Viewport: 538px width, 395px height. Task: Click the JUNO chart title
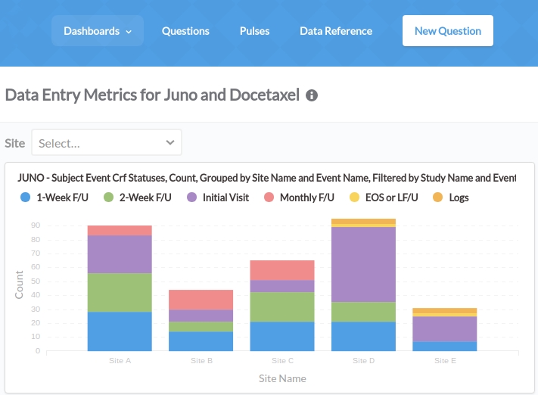266,178
